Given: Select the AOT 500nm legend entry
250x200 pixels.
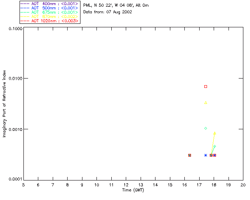Looking at the screenshot, I should coord(49,8).
